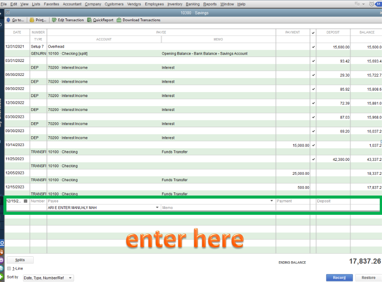Click the Number field in new entry
The height and width of the screenshot is (282, 382).
[x=38, y=201]
